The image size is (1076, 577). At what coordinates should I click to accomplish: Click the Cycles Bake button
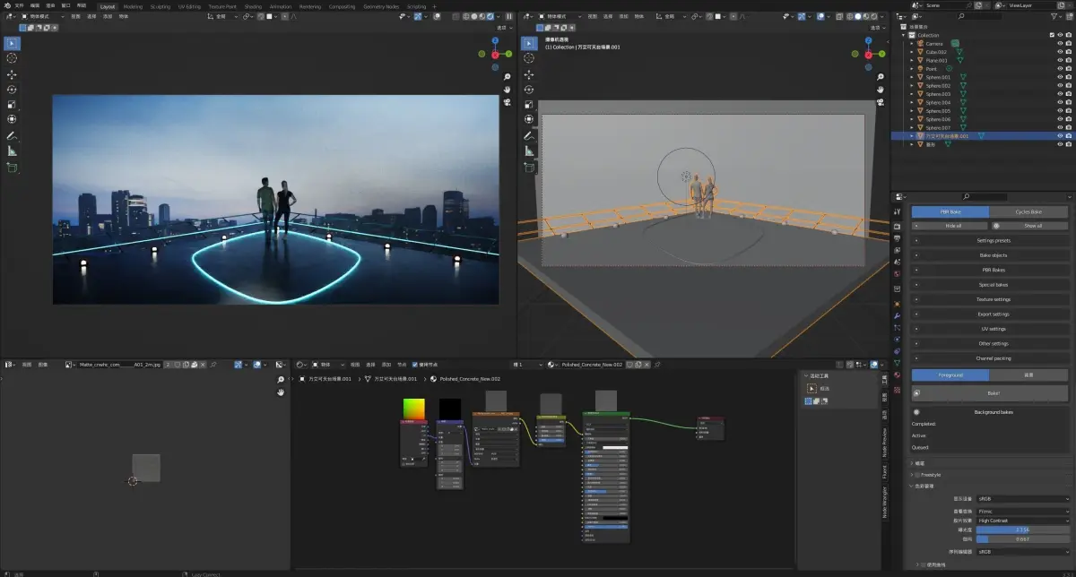(x=1028, y=211)
